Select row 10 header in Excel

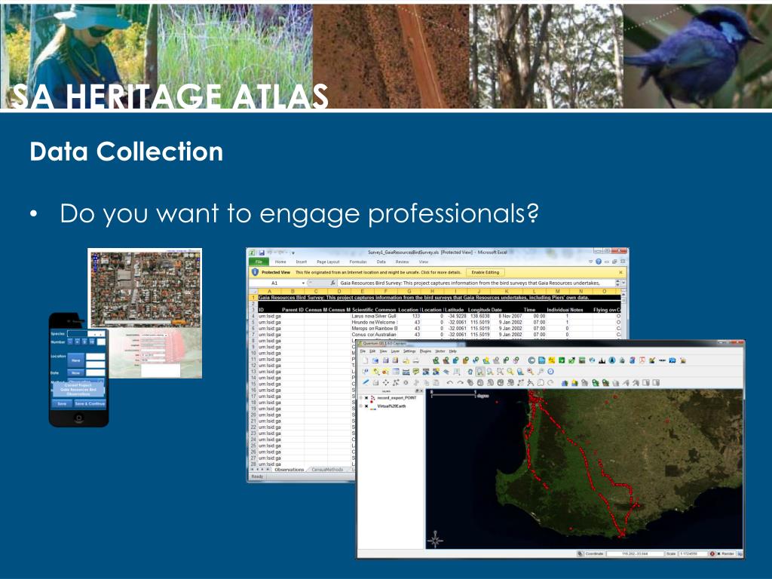click(x=253, y=353)
